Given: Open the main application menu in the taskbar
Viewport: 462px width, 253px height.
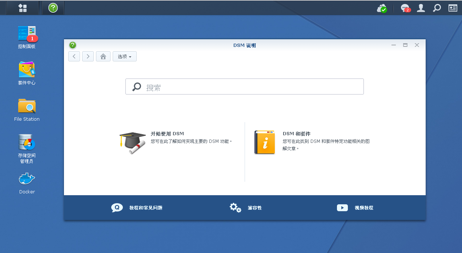Looking at the screenshot, I should click(22, 8).
